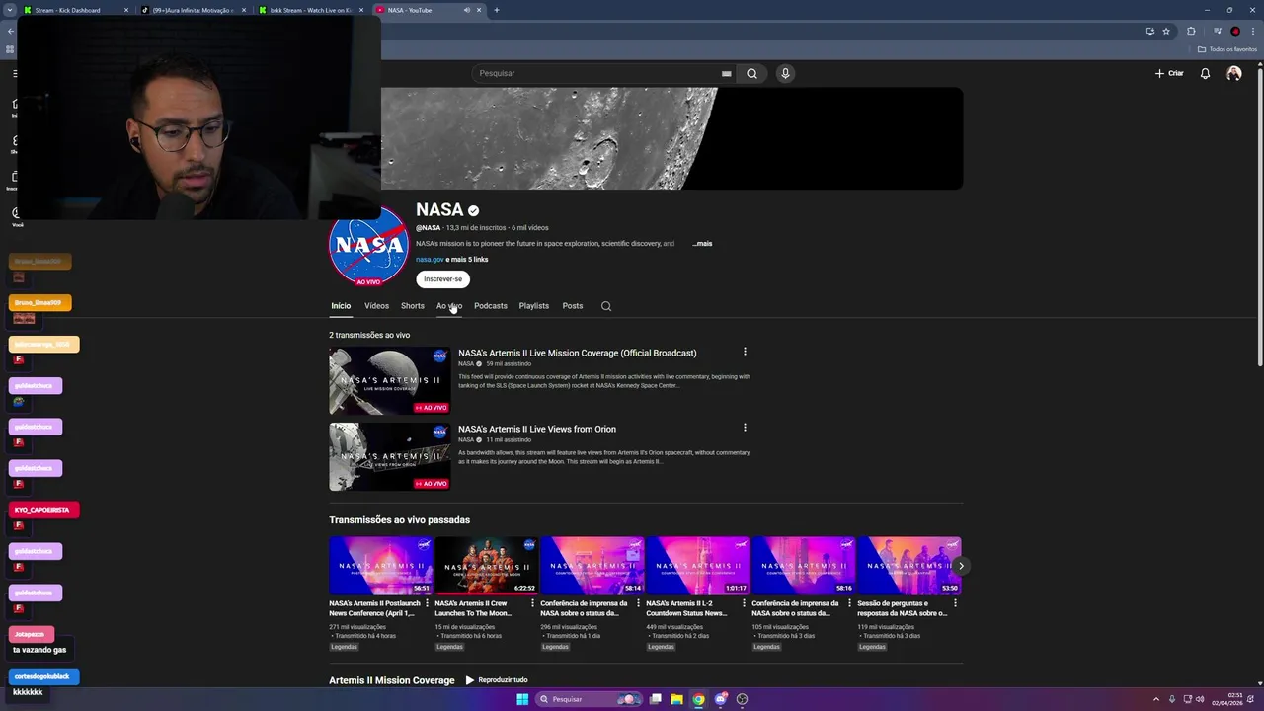Open options for the 58:14 Conferência de imprensa video
The width and height of the screenshot is (1264, 711).
638,603
